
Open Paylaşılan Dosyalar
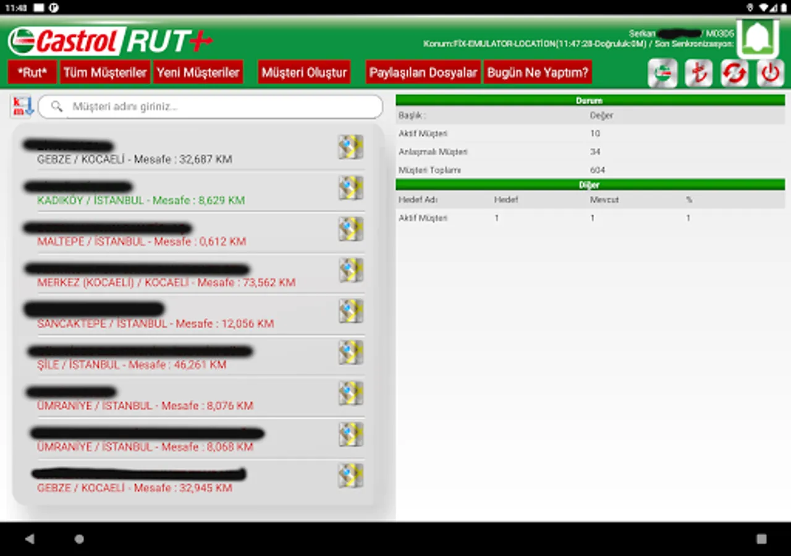click(x=423, y=72)
